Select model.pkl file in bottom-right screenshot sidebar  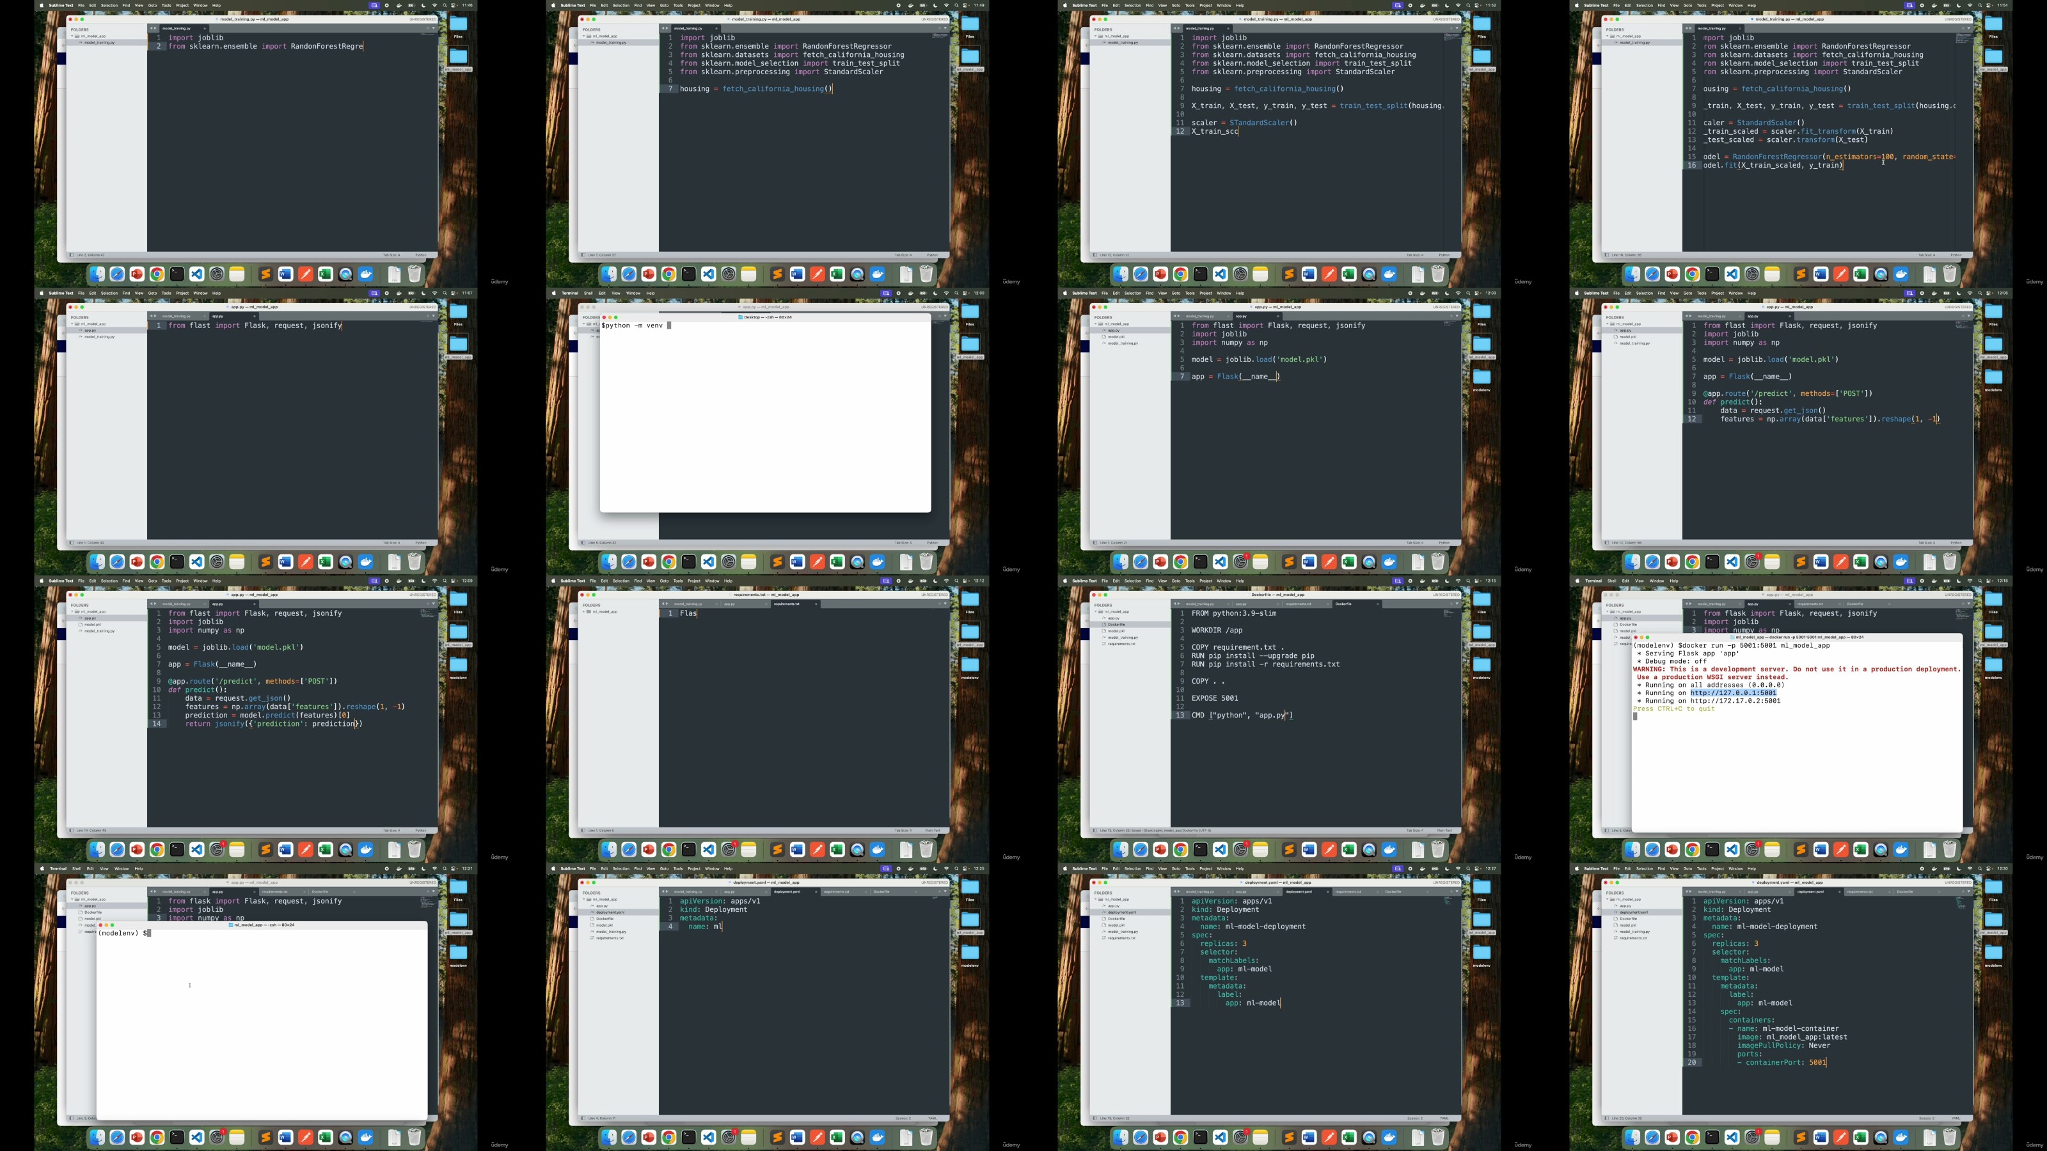tap(1627, 925)
